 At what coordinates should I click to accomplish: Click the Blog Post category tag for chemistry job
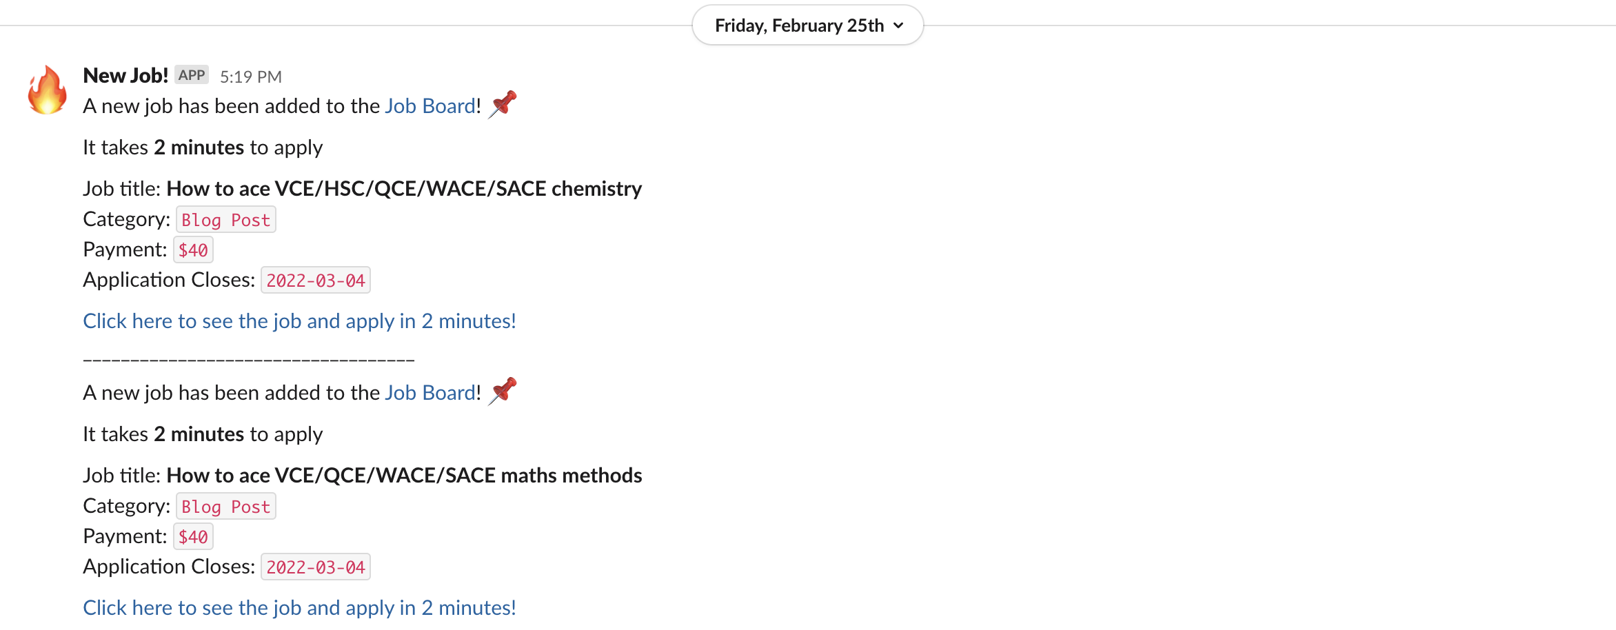pos(225,220)
